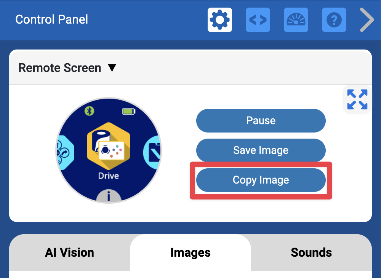Open the settings gear icon
The height and width of the screenshot is (278, 381).
click(x=220, y=20)
